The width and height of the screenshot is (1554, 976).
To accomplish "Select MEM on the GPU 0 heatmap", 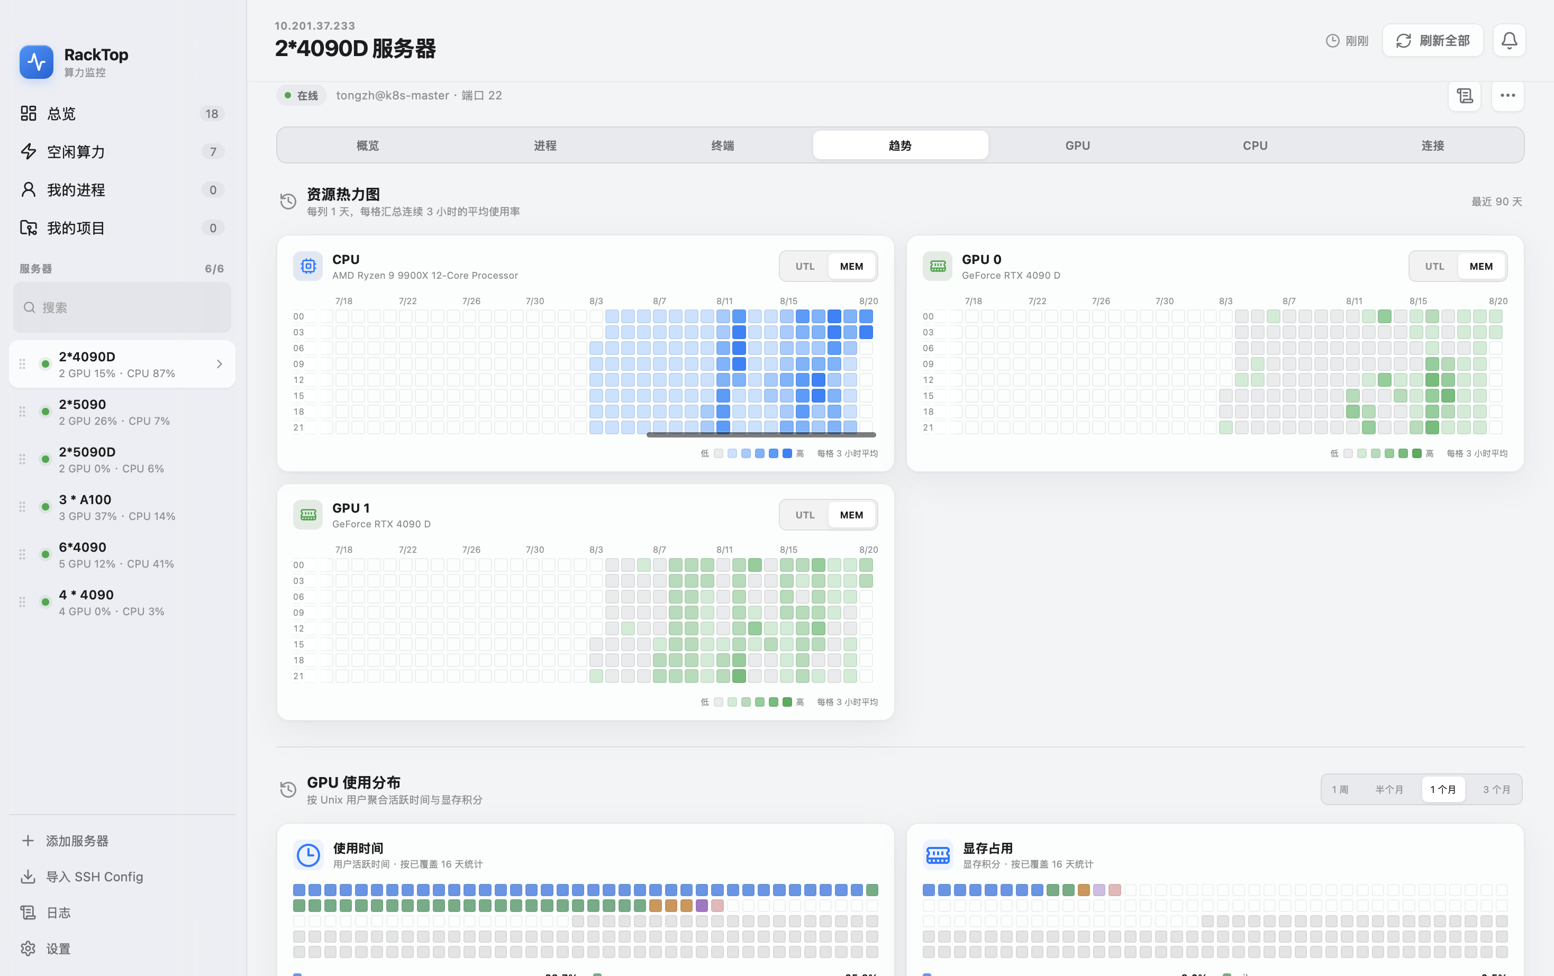I will [1481, 267].
